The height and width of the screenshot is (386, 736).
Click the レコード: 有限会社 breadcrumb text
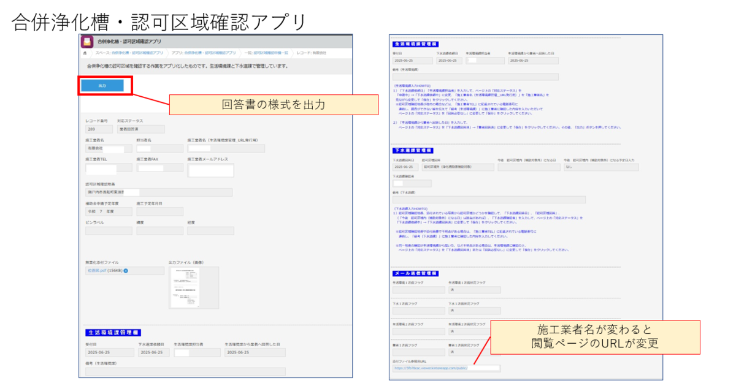pos(311,53)
